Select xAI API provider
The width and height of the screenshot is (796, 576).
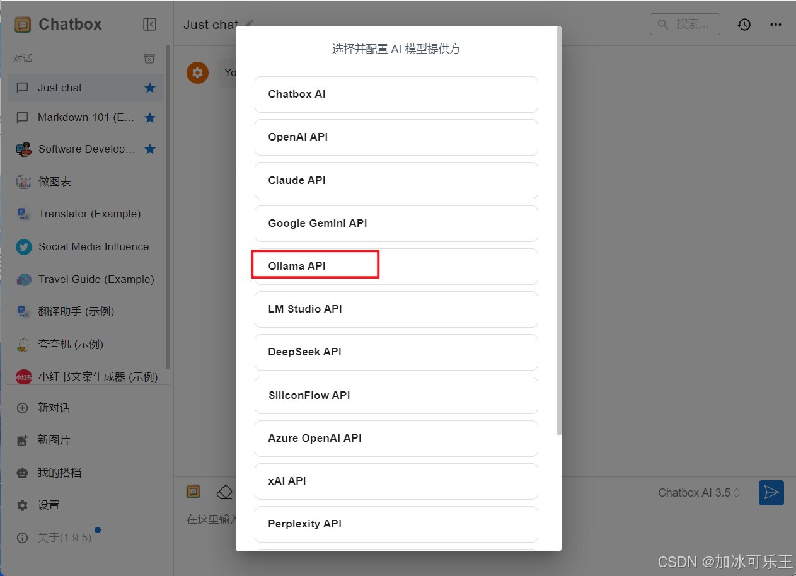coord(396,481)
